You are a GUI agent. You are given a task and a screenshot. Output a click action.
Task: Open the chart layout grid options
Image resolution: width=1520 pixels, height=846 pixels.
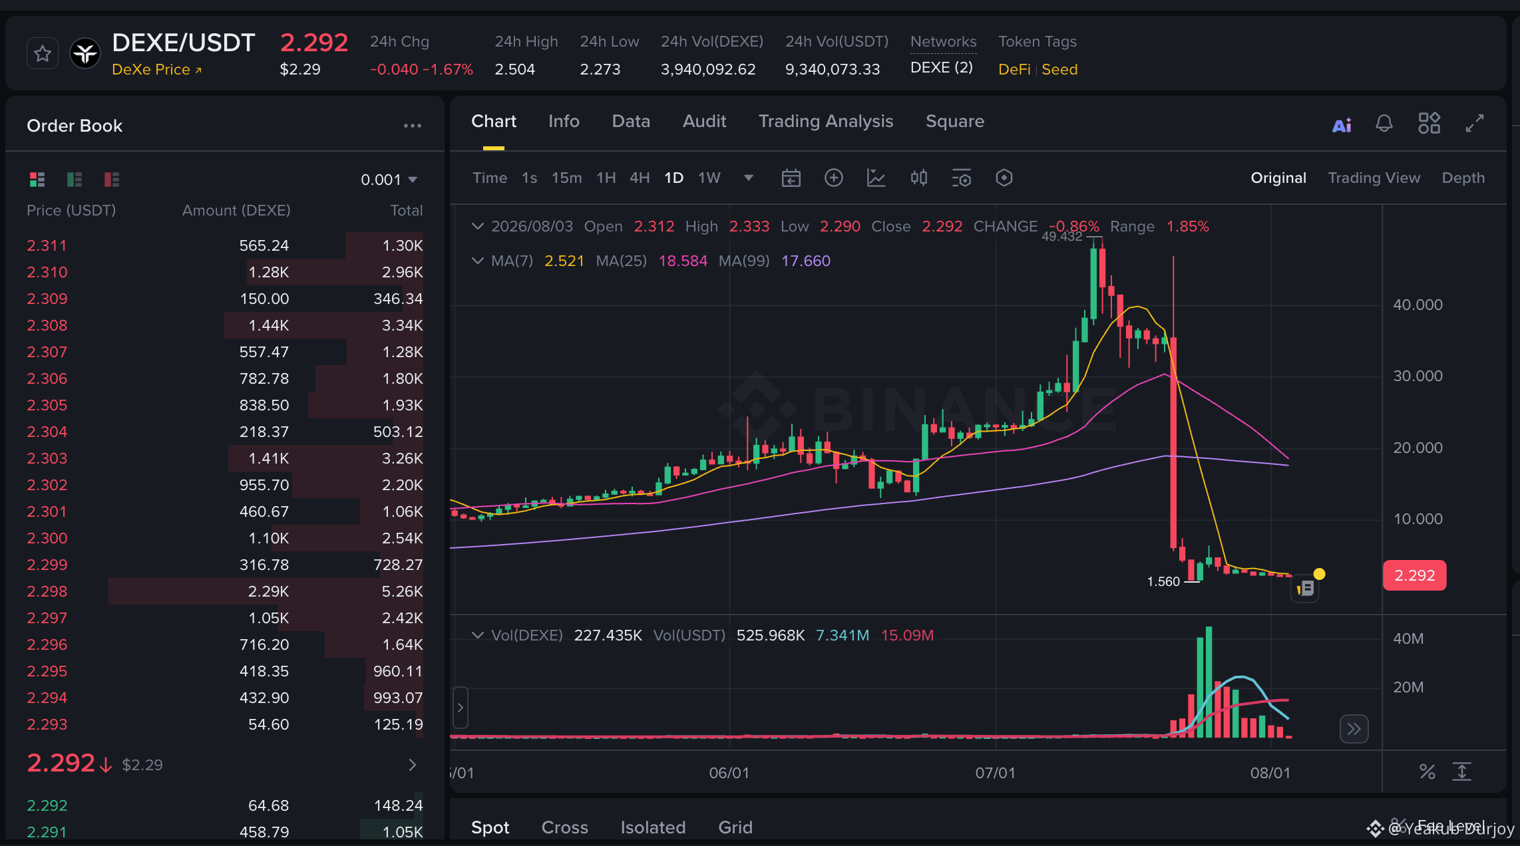click(x=1429, y=123)
